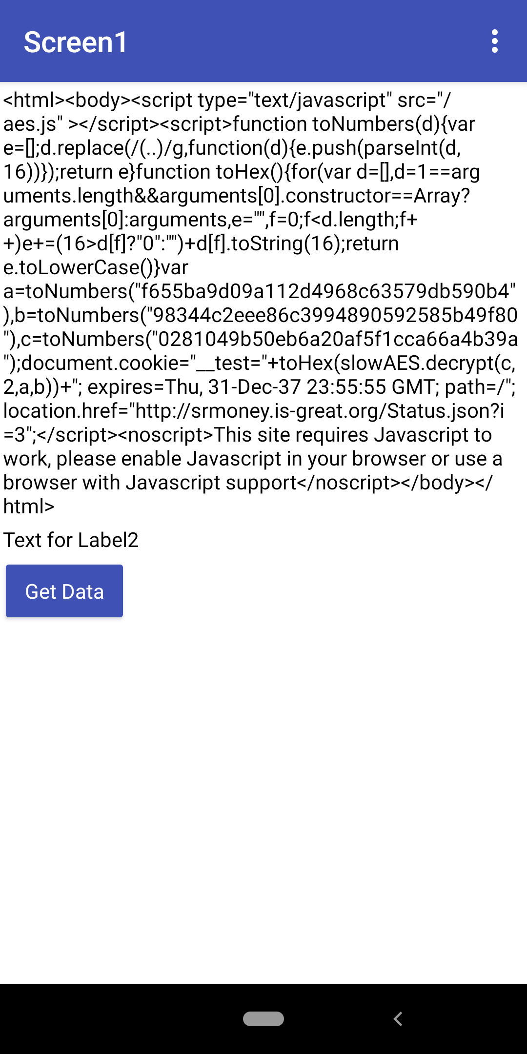Tap the "e.toLowerCase()}var" line
Viewport: 527px width, 1054px height.
tap(96, 267)
